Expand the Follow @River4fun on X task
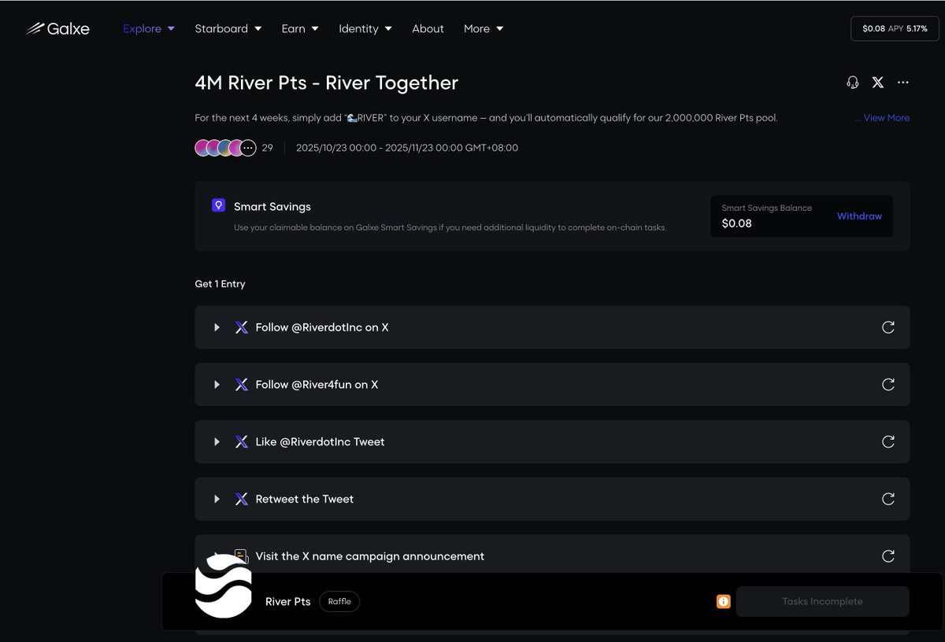The height and width of the screenshot is (642, 945). click(217, 385)
